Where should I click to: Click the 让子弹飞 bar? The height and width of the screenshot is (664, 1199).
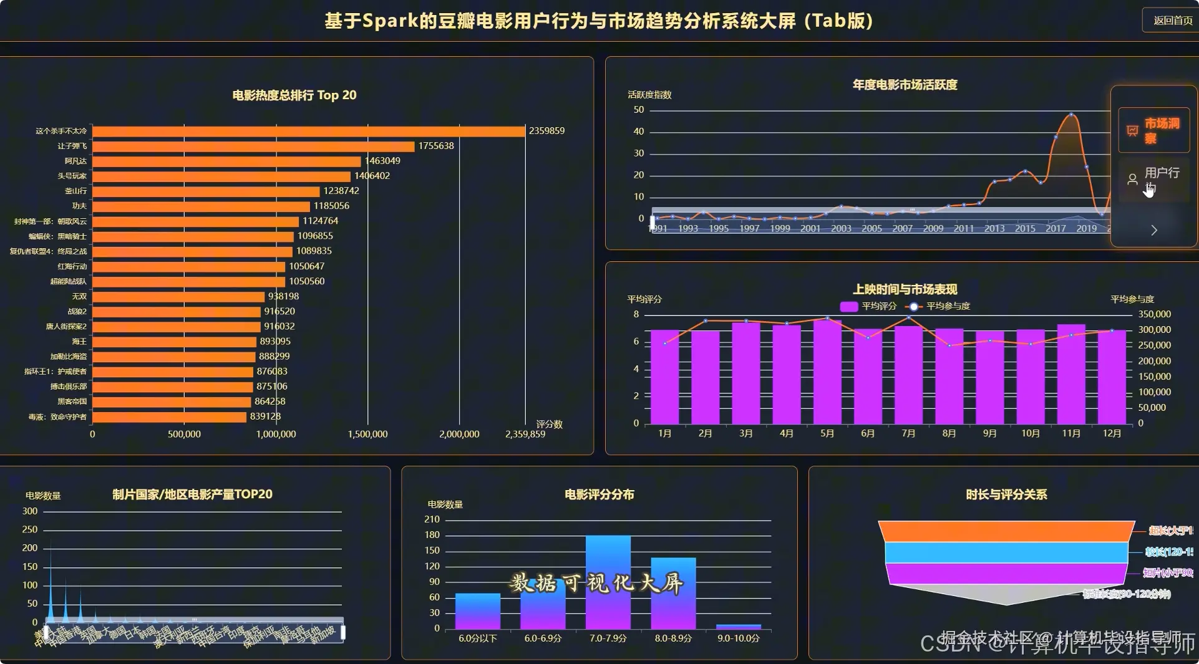253,146
